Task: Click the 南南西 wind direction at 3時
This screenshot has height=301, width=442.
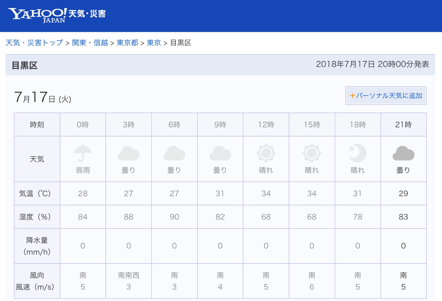Action: pos(128,275)
